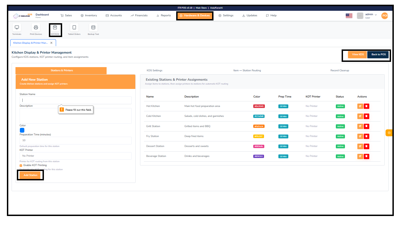The height and width of the screenshot is (237, 401).
Task: Select the Print Devices icon
Action: pos(36,27)
